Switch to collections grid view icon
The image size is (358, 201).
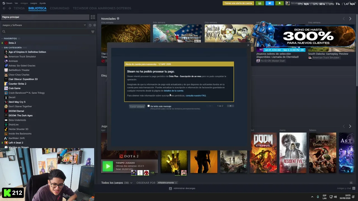[x=93, y=17]
